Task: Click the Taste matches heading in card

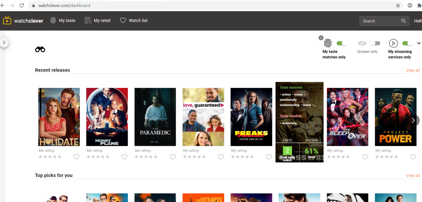Action: click(291, 88)
